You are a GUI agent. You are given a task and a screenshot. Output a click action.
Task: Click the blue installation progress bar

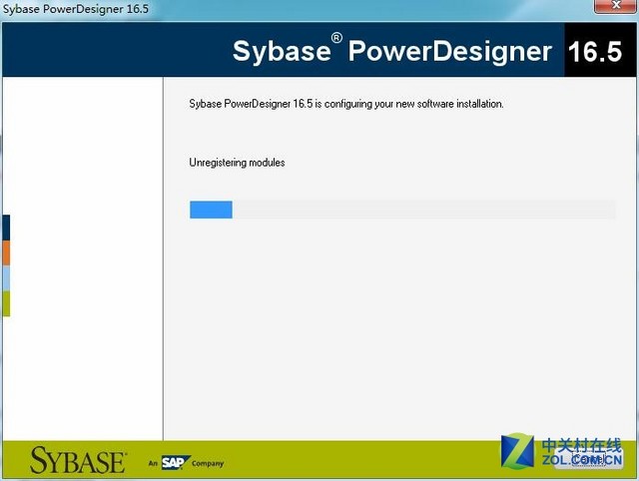402,210
